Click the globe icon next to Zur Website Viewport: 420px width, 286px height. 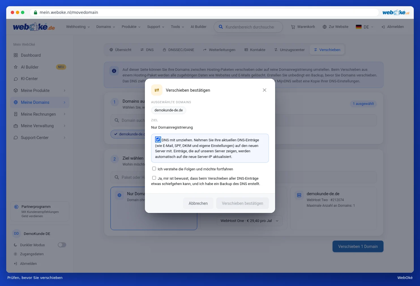pos(325,27)
